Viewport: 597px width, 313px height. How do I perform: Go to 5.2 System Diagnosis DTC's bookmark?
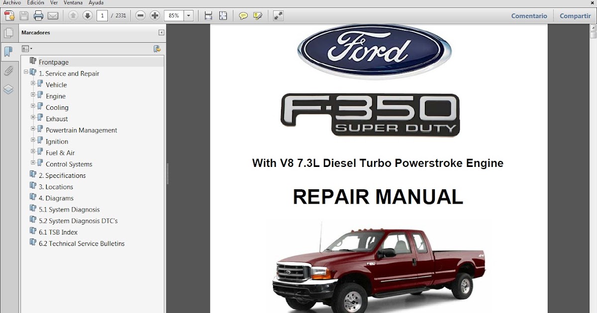coord(78,221)
